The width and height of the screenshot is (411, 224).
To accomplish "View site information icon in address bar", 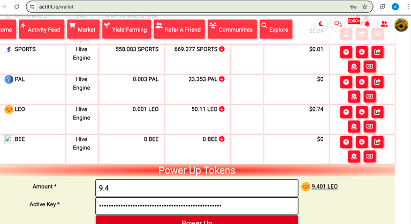I will 32,7.
